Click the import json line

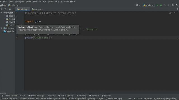coord(33,21)
